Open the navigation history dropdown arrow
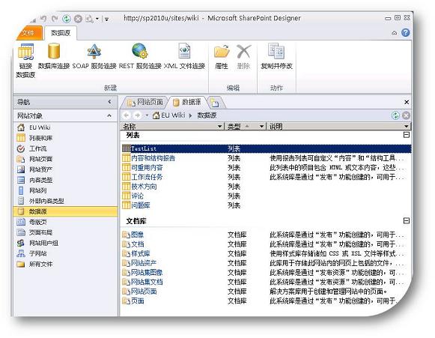The width and height of the screenshot is (435, 338). point(147,115)
